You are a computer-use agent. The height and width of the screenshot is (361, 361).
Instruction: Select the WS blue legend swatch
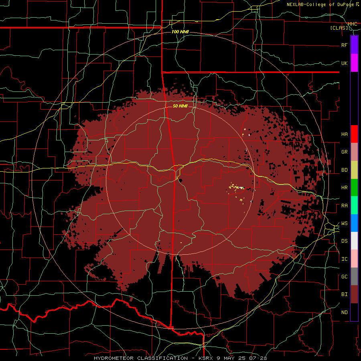coord(354,223)
